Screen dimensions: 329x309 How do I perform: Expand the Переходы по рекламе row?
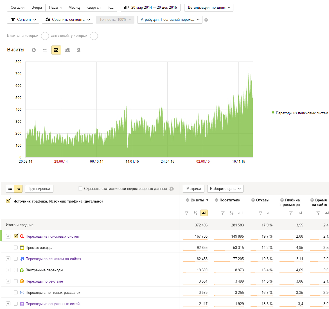(x=8, y=281)
